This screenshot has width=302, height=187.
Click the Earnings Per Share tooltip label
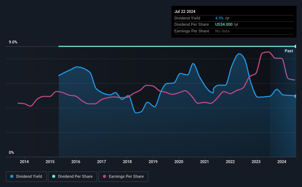[192, 31]
